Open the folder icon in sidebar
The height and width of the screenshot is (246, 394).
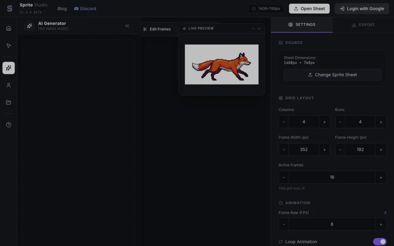point(8,102)
